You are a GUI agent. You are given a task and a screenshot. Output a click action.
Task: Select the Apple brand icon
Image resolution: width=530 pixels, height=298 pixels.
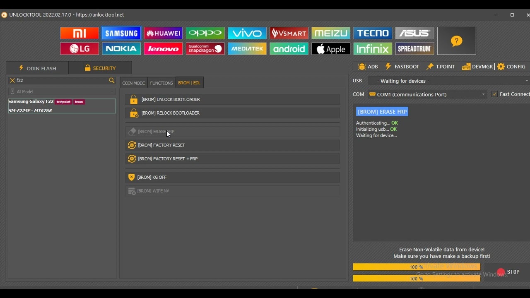point(331,49)
